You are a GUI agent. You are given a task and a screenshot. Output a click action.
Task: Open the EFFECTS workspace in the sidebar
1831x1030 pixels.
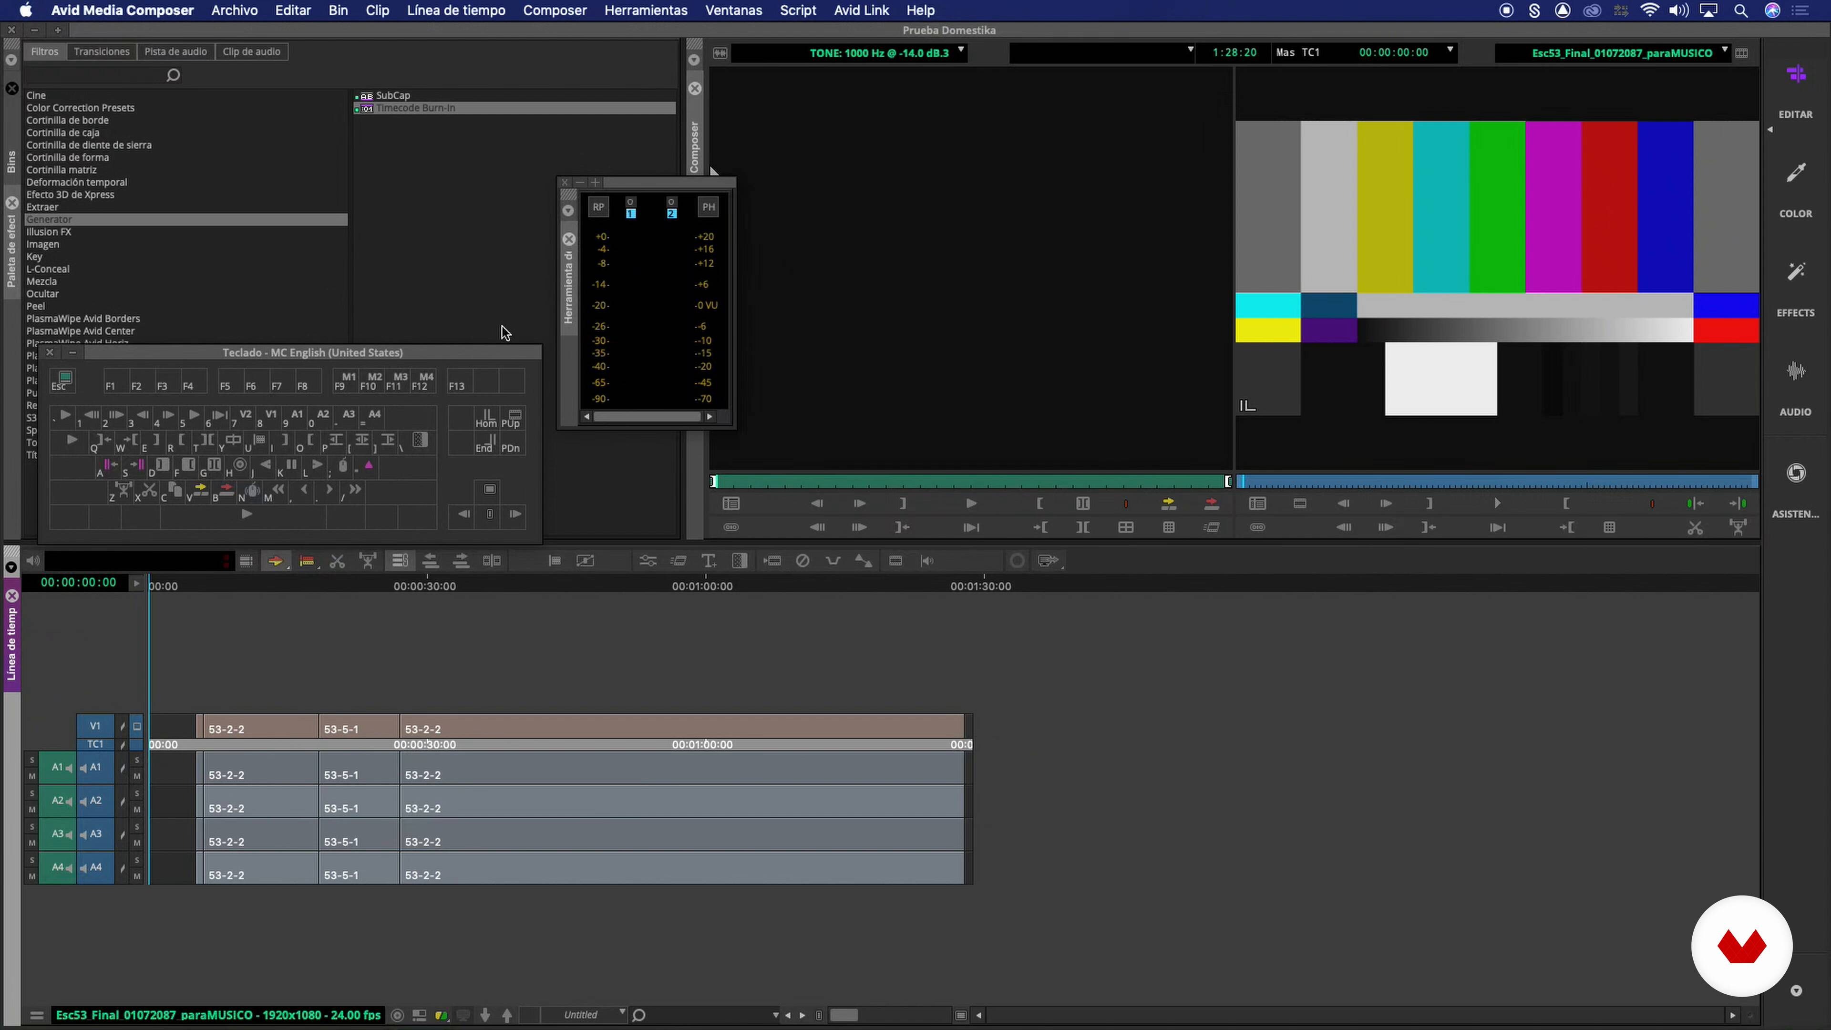tap(1795, 290)
